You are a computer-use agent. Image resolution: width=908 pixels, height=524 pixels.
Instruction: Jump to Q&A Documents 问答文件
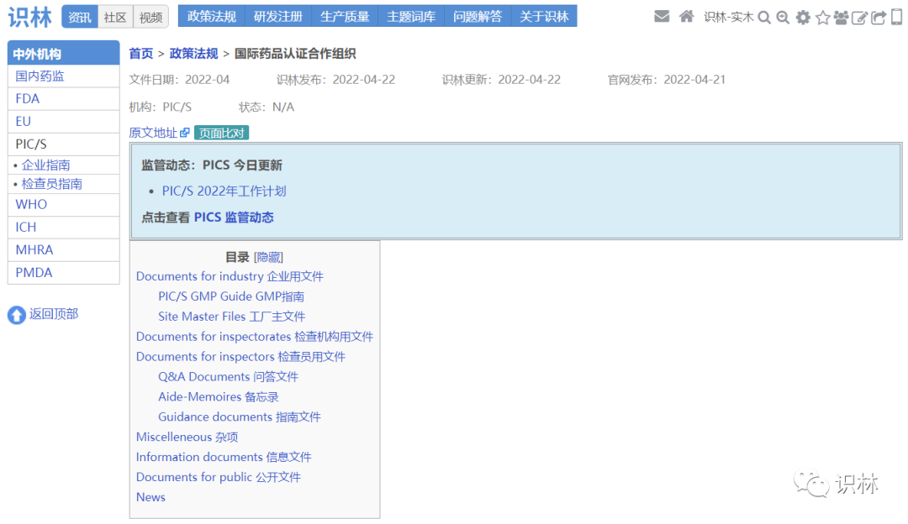[x=228, y=377]
